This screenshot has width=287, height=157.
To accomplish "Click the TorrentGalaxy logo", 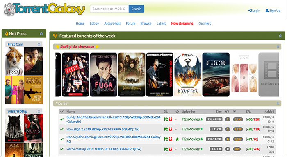I will click(x=44, y=9).
